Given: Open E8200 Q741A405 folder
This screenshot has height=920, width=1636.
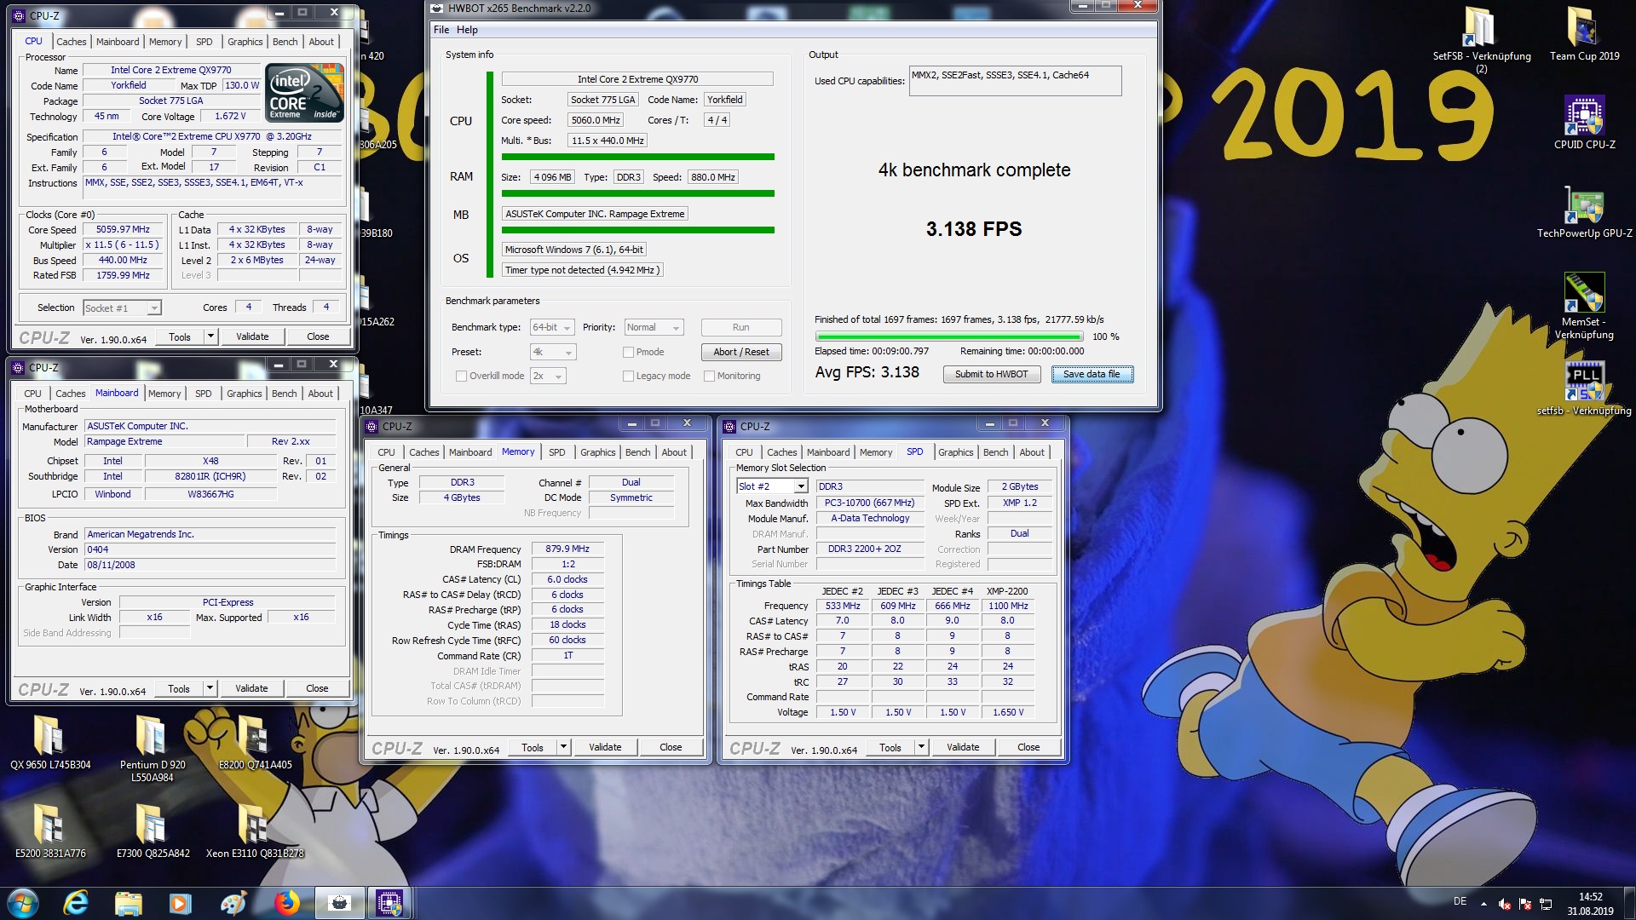Looking at the screenshot, I should 255,742.
